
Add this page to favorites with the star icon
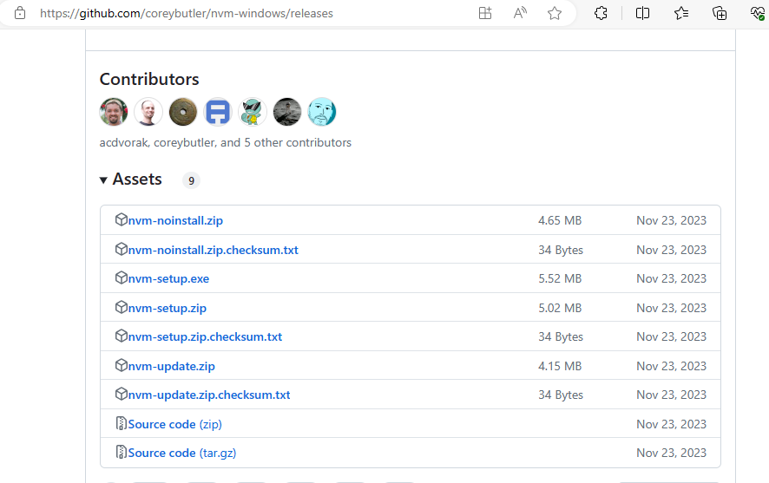click(x=555, y=13)
